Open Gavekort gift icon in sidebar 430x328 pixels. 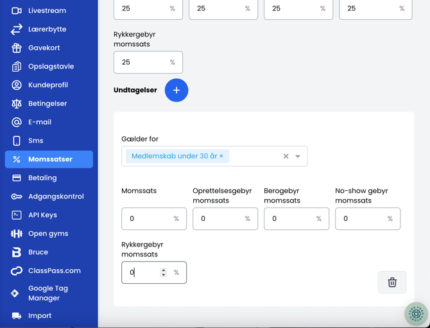pyautogui.click(x=17, y=48)
